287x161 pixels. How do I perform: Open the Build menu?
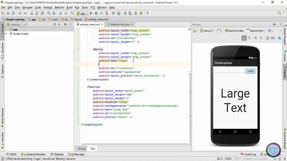pyautogui.click(x=70, y=8)
